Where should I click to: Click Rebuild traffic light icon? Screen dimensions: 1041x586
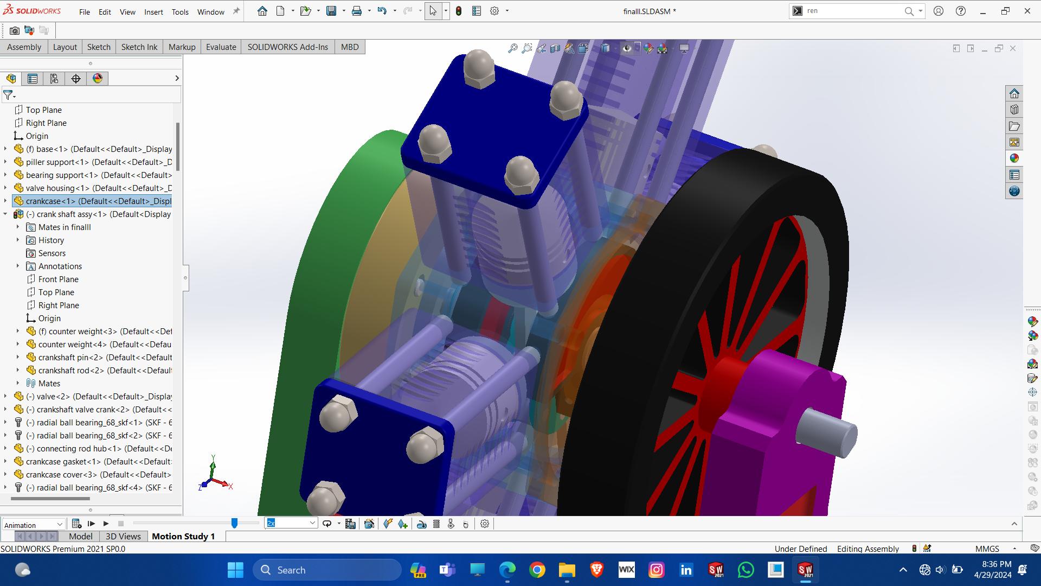[459, 11]
